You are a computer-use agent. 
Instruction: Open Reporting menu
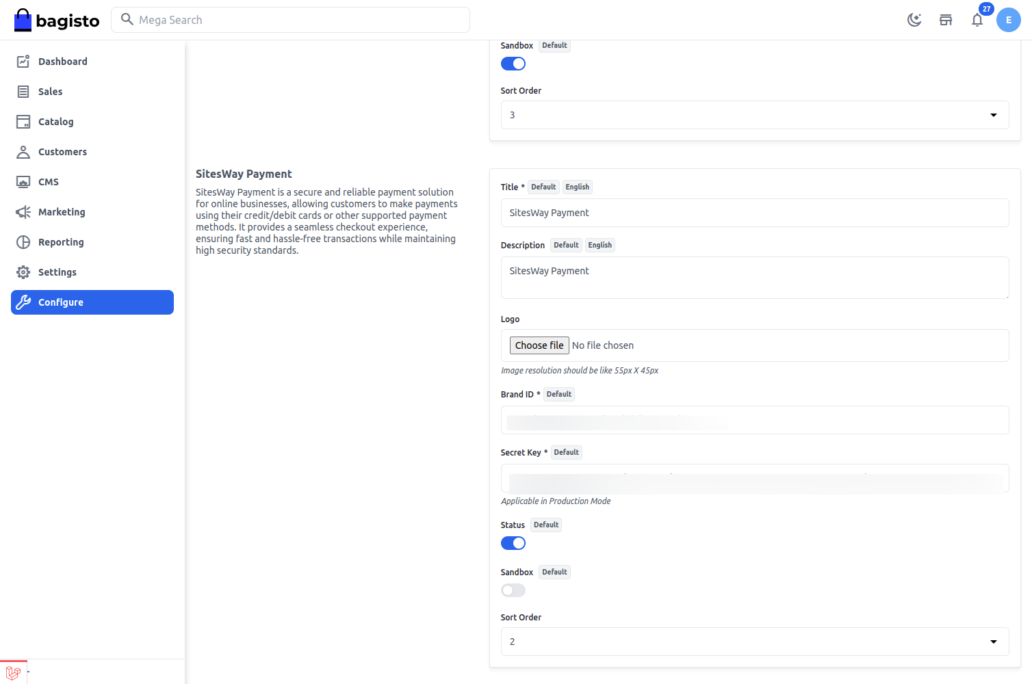[x=92, y=242]
